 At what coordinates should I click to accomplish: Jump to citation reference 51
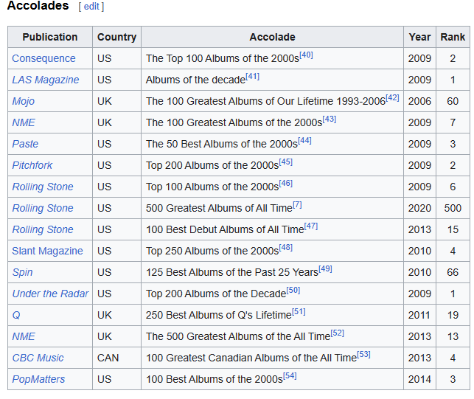point(299,312)
